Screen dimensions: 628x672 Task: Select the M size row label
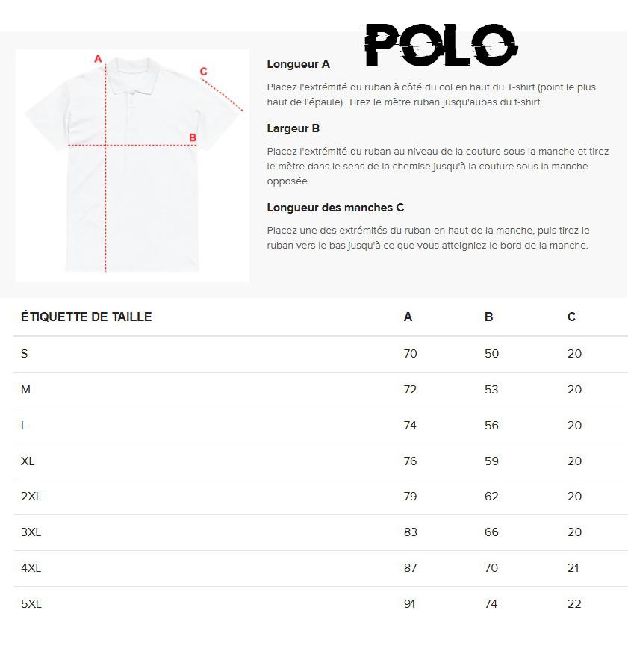coord(25,390)
